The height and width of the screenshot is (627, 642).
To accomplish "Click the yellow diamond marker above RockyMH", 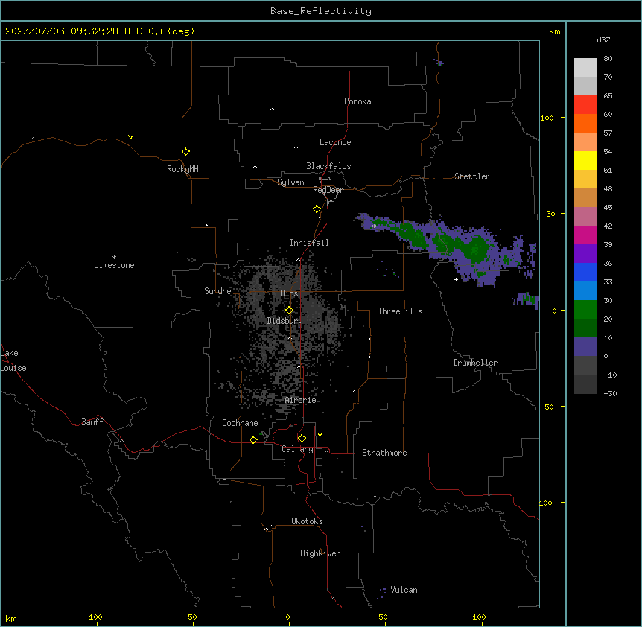I will click(x=186, y=152).
